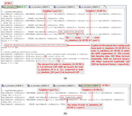Click the ospfShowNeighbor command in panel (b)

click(14, 91)
